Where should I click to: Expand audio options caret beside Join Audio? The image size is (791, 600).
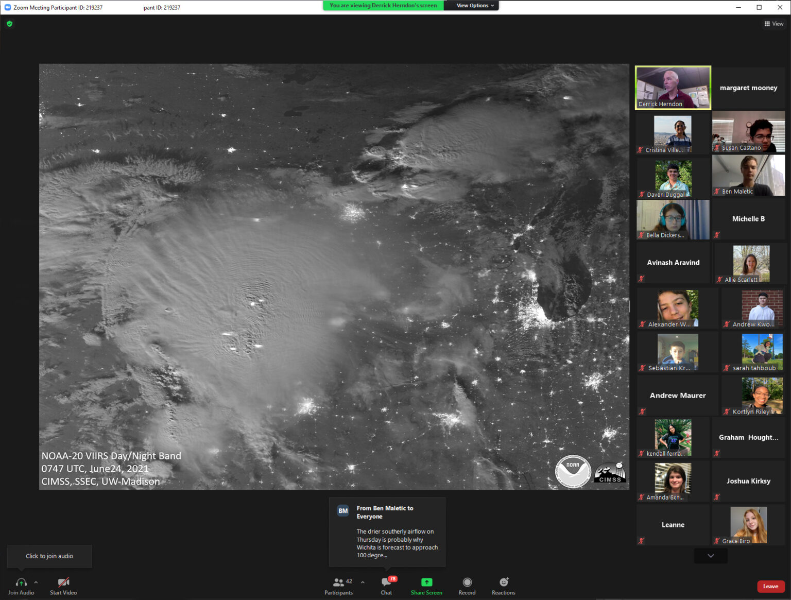pyautogui.click(x=36, y=582)
